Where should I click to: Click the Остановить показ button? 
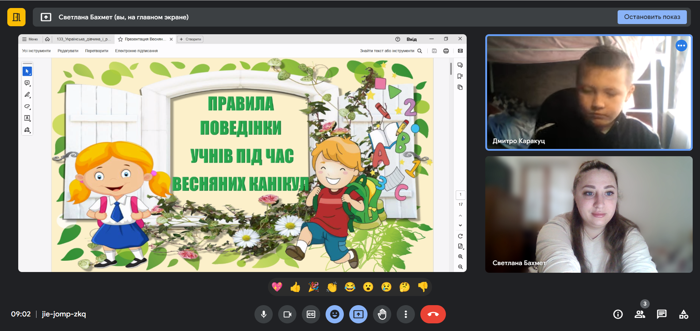point(652,17)
